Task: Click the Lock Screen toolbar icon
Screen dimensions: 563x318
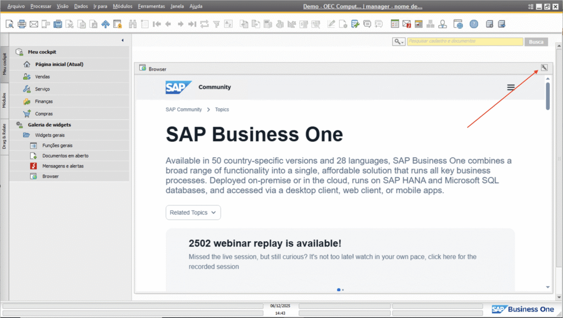Action: coord(117,24)
